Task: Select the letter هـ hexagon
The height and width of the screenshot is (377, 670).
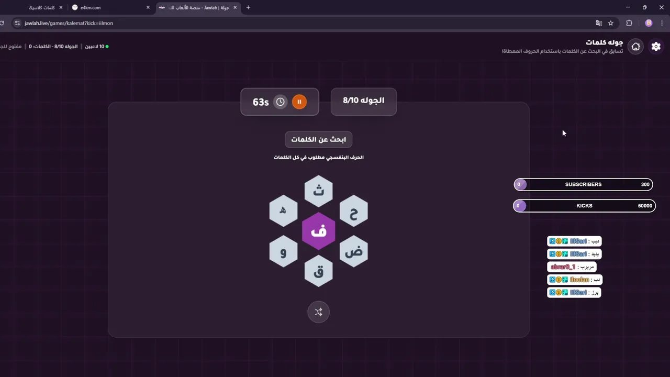Action: click(283, 211)
